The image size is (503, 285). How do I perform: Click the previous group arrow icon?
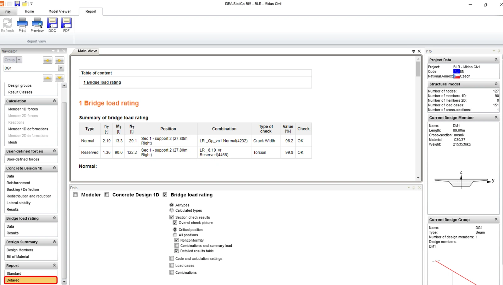[x=47, y=60]
